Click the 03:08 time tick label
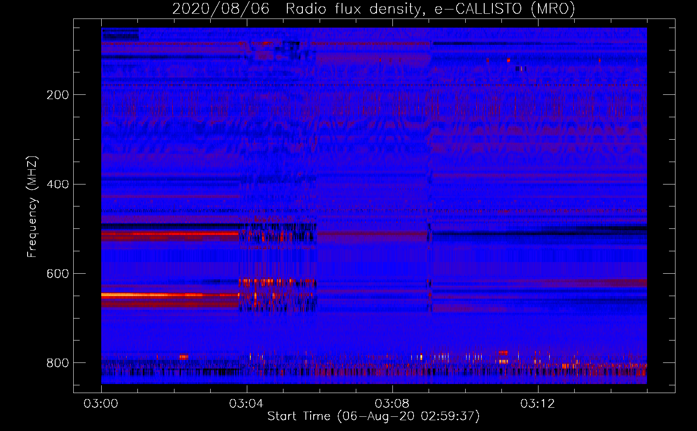This screenshot has width=697, height=431. 392,404
